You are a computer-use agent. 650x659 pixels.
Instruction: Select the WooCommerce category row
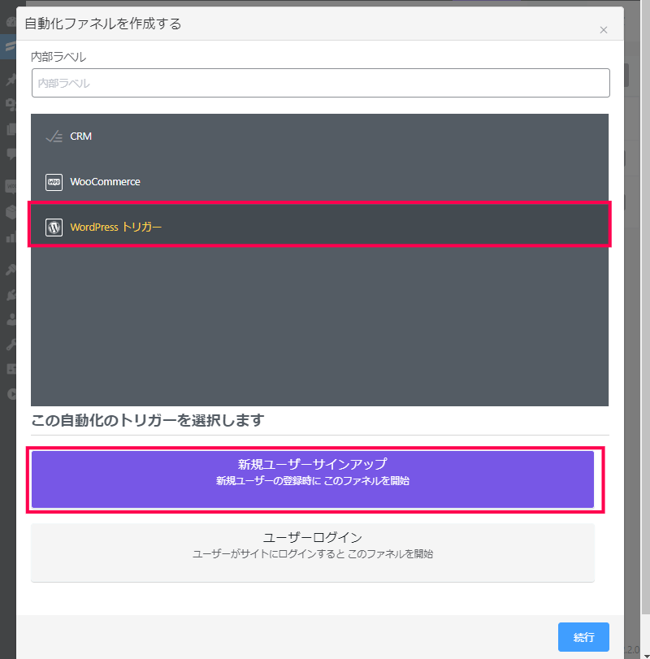(320, 181)
